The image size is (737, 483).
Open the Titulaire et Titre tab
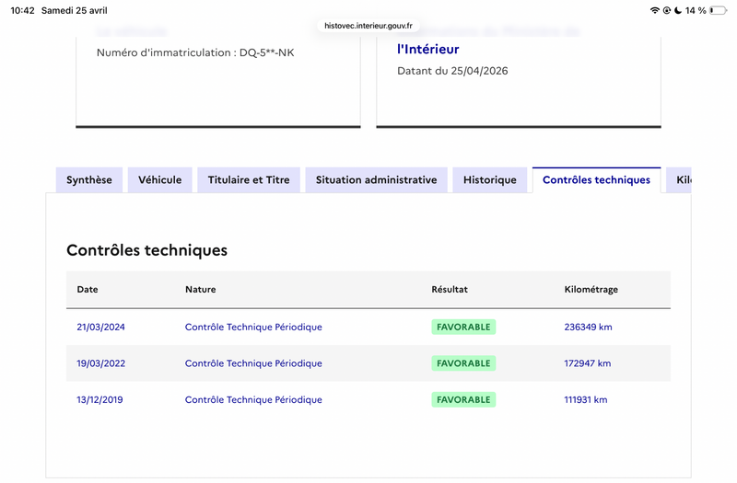pyautogui.click(x=249, y=179)
